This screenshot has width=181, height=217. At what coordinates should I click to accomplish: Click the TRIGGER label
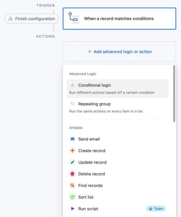pos(46,5)
